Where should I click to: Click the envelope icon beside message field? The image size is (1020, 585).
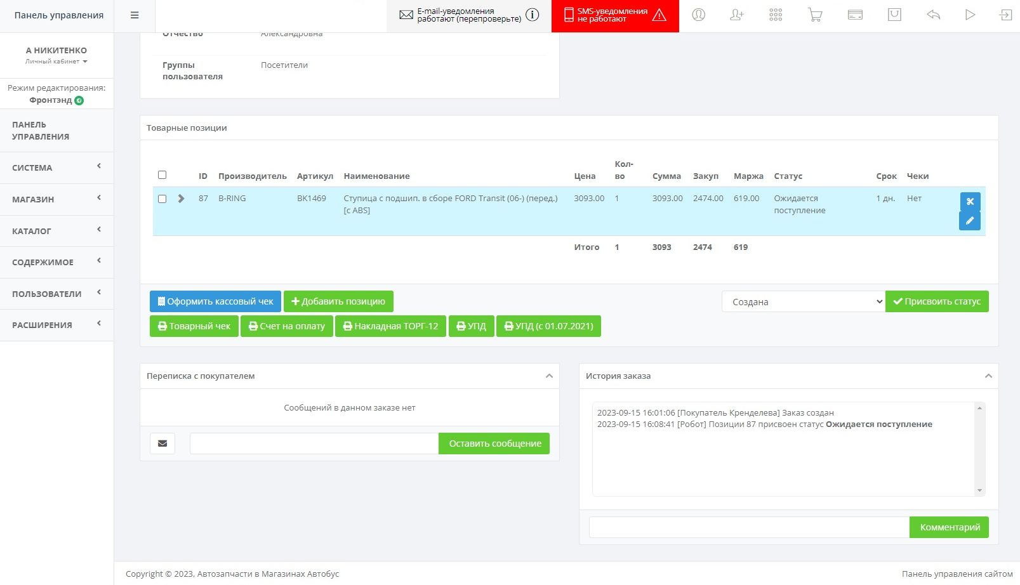[162, 444]
